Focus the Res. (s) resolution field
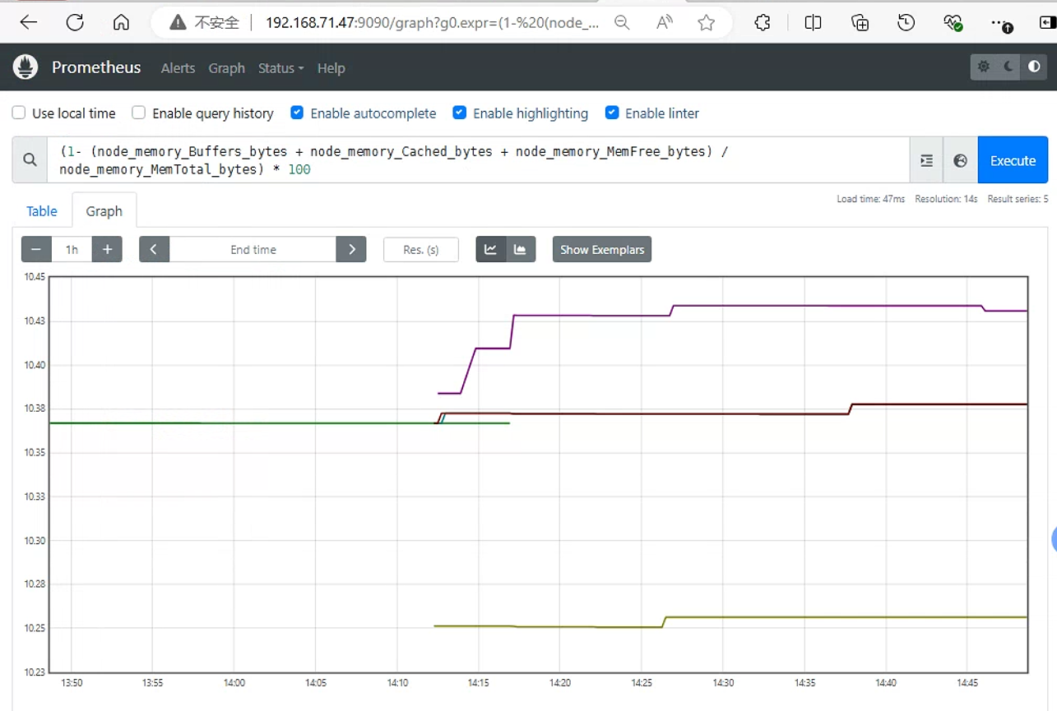Screen dimensions: 1057x711 (x=421, y=249)
